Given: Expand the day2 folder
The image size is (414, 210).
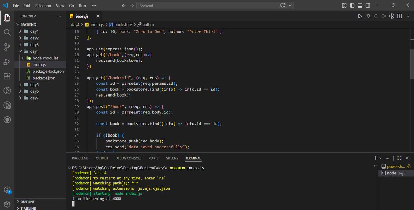Looking at the screenshot, I should click(x=40, y=38).
